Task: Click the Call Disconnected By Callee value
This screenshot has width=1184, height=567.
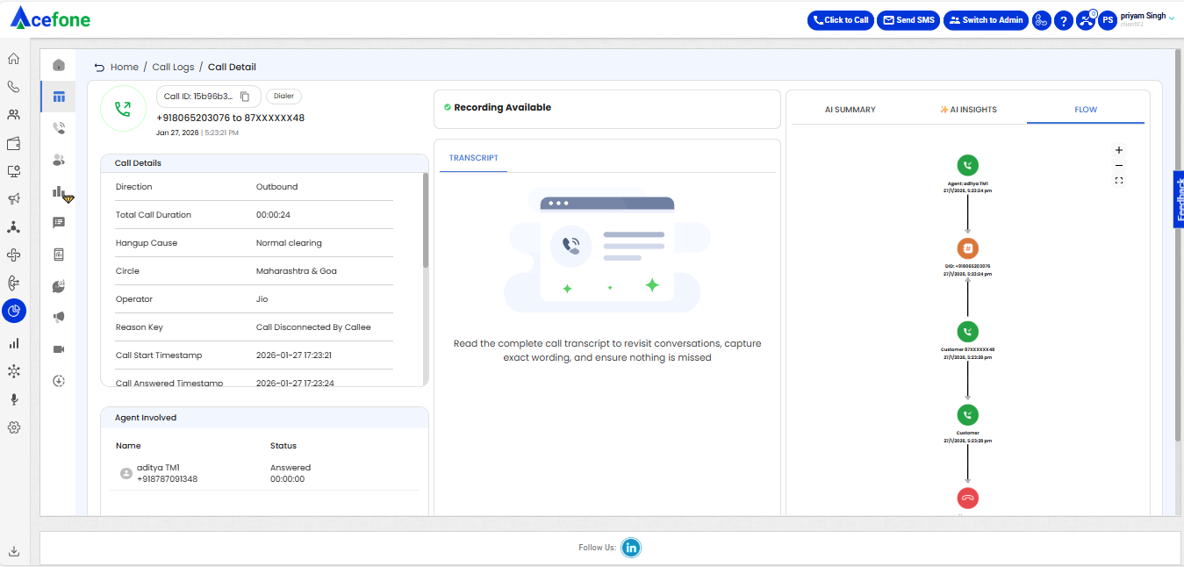Action: click(x=313, y=327)
